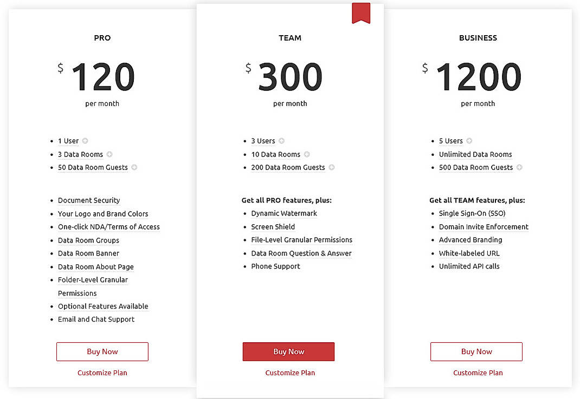This screenshot has width=580, height=399.
Task: Click Buy Now in the BUSINESS column
Action: coord(476,351)
